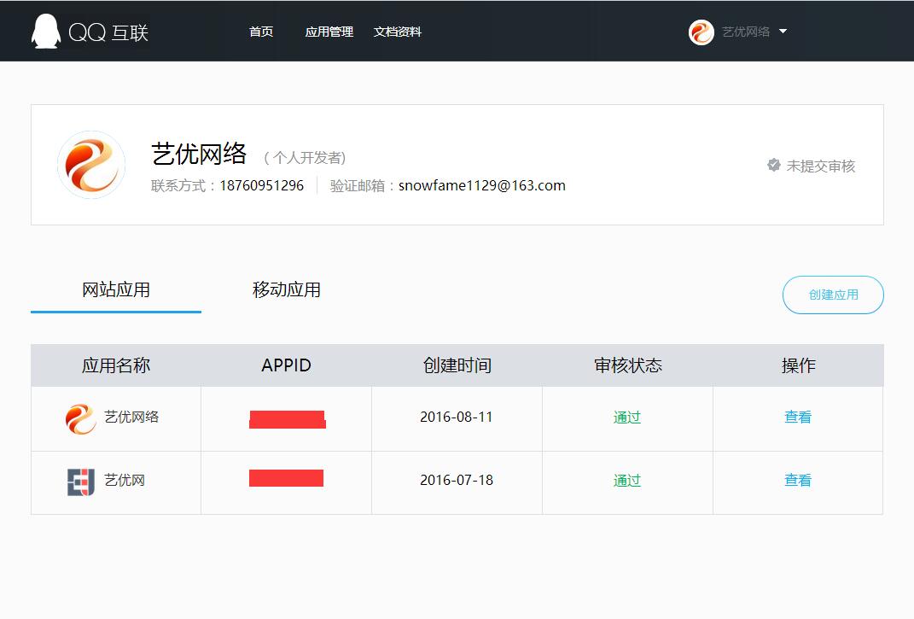Select the 艺优网络 app icon in the table

point(81,418)
